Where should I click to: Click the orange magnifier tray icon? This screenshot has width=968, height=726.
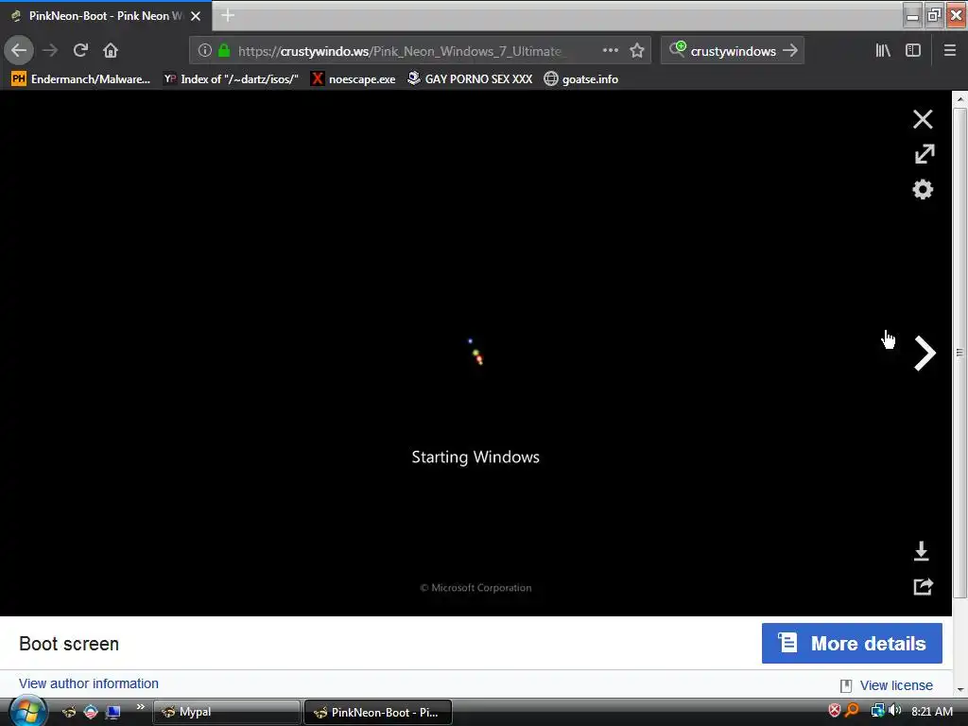[853, 711]
